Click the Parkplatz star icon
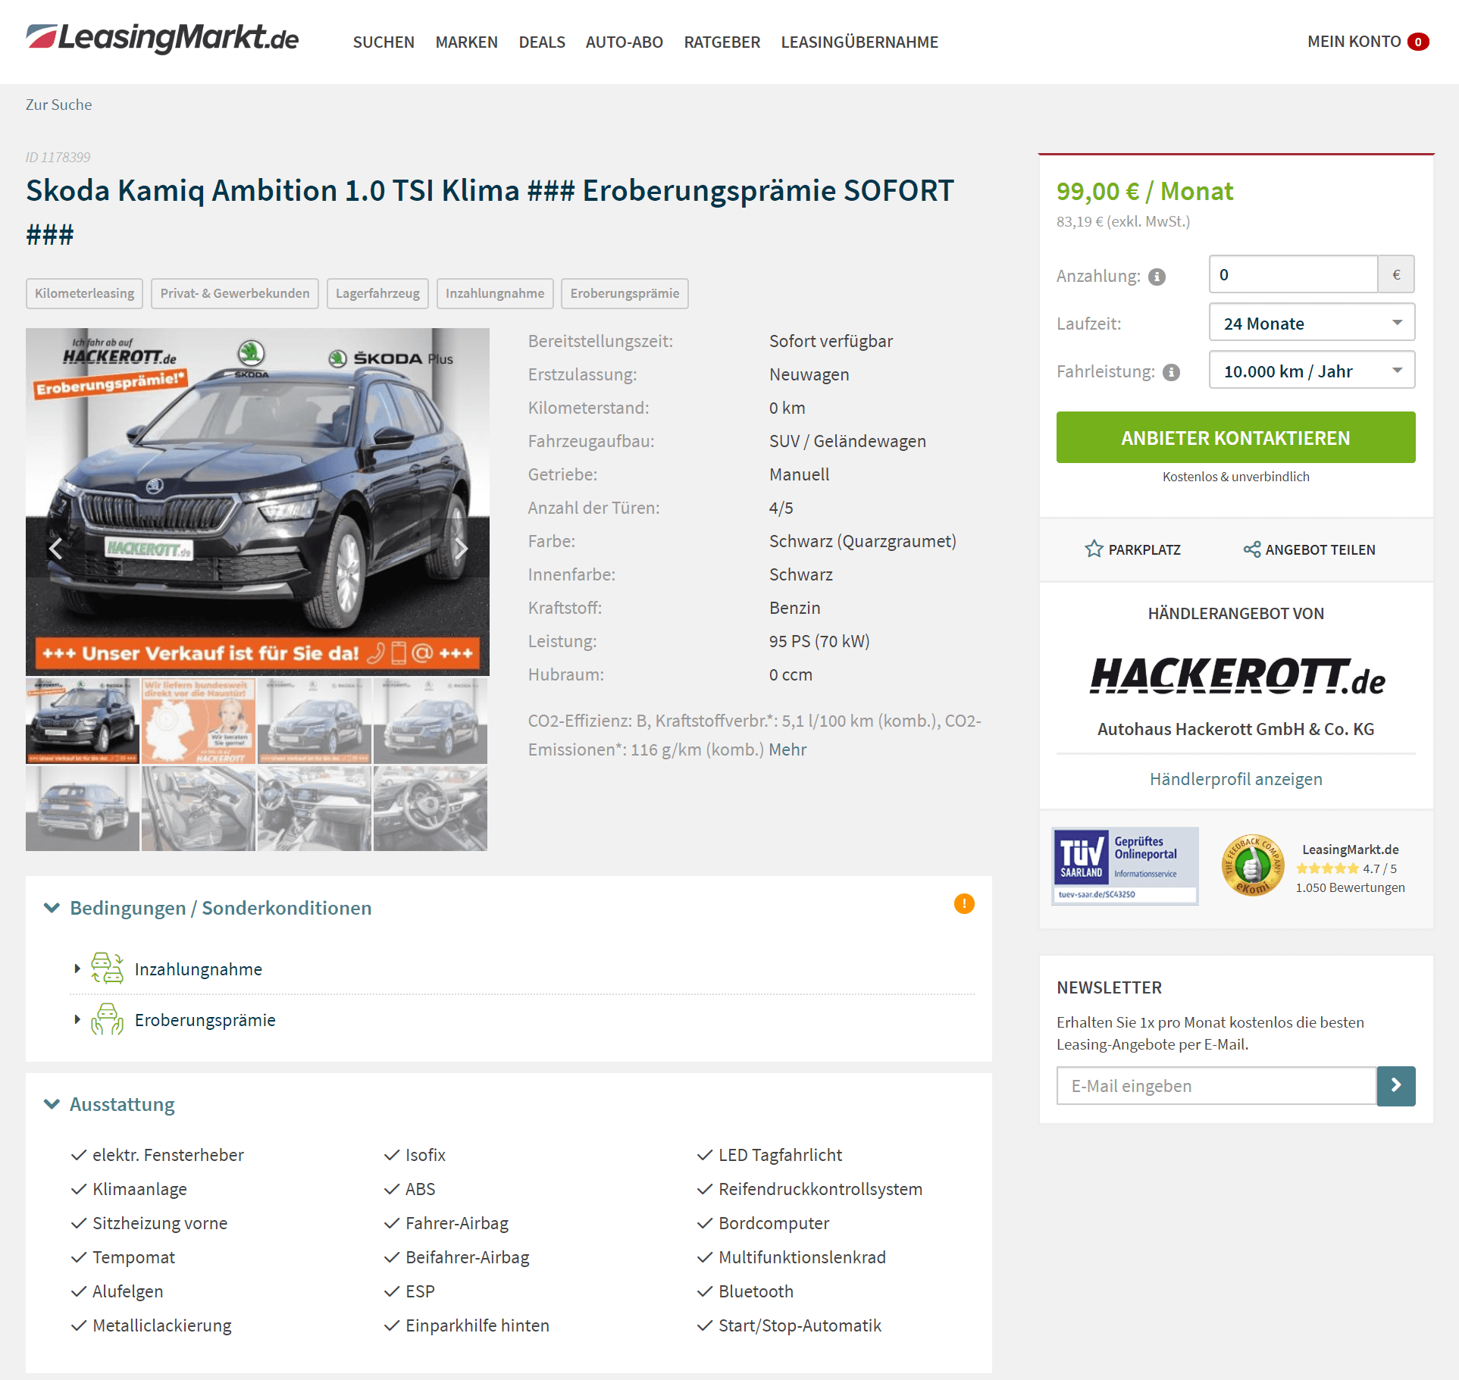Screen dimensions: 1459x1380 point(1094,549)
